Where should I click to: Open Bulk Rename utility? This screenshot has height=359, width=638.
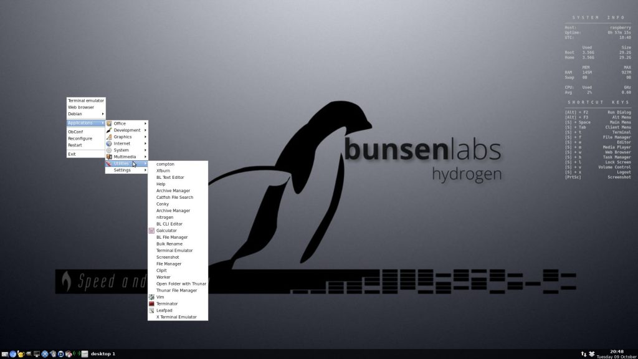(x=178, y=244)
